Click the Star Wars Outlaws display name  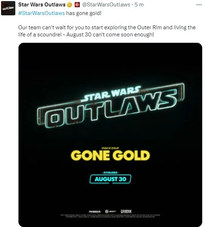(42, 5)
